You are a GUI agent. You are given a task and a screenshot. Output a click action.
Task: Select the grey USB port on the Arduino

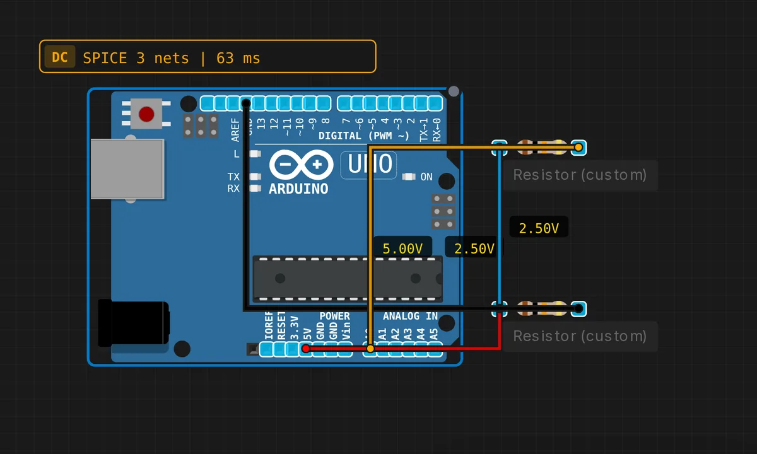point(127,169)
